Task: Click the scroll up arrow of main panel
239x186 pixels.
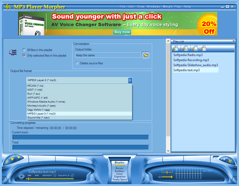Action: (x=168, y=41)
